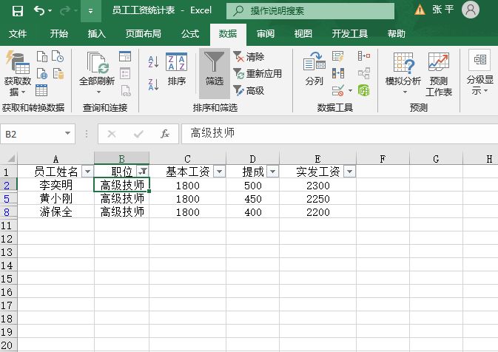This screenshot has height=352, width=498.
Task: Click the Consolidate icon
Action: pyautogui.click(x=364, y=56)
